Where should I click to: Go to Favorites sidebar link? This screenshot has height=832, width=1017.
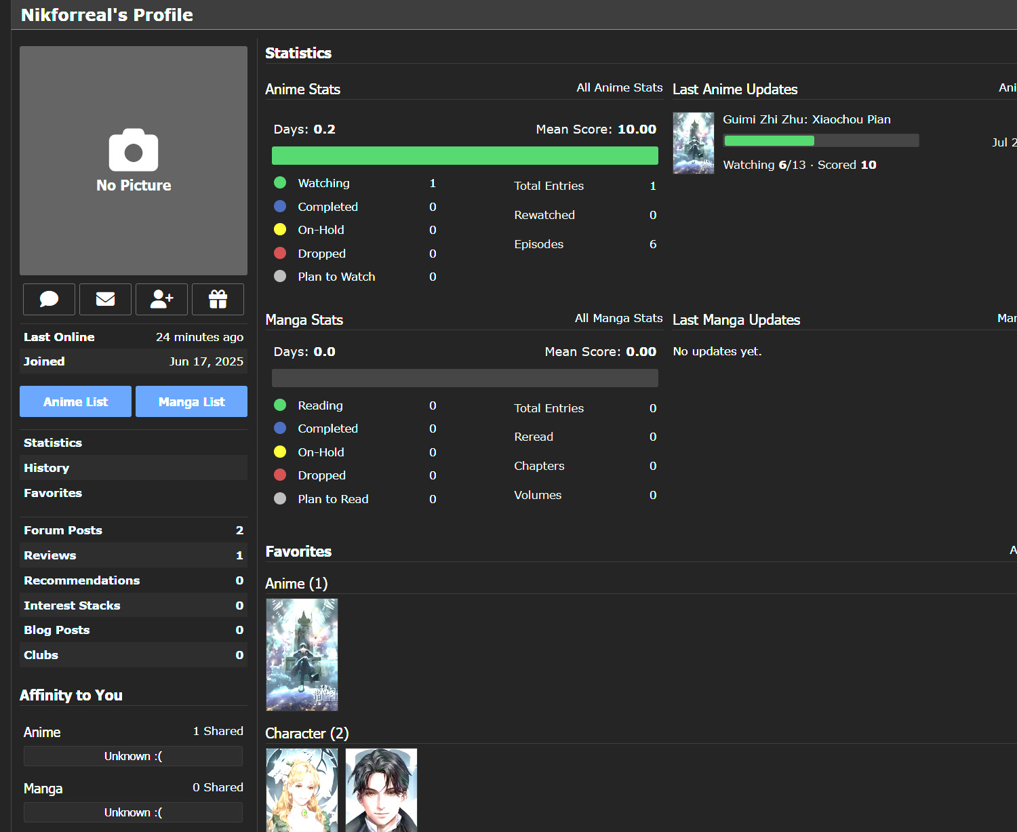tap(53, 493)
